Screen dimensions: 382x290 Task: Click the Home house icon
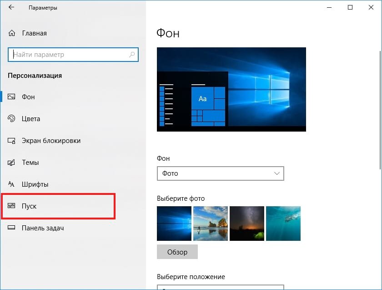(12, 33)
